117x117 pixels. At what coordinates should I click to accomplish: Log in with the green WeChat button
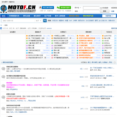tap(64, 7)
